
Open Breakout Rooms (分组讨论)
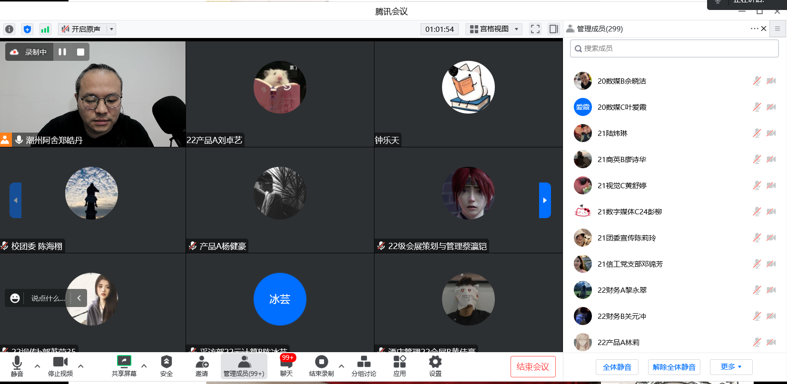pos(364,366)
